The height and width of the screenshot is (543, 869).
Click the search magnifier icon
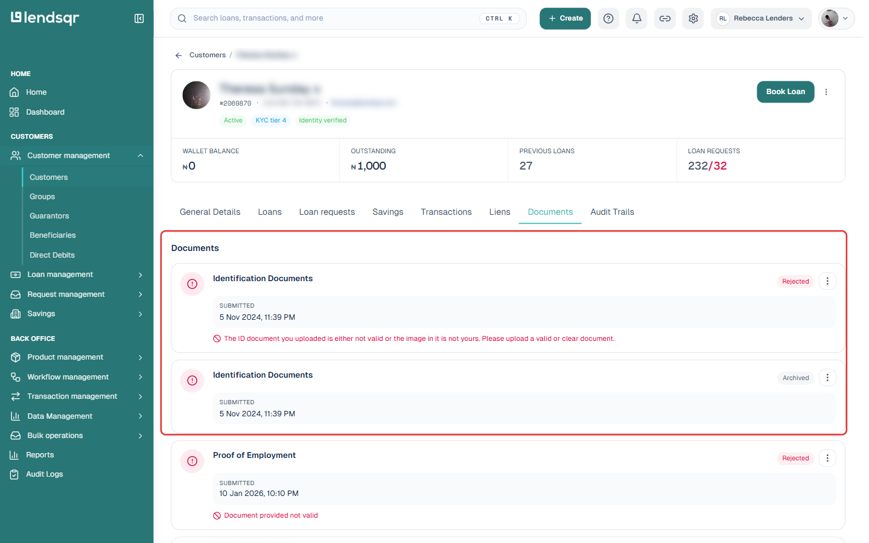point(182,19)
